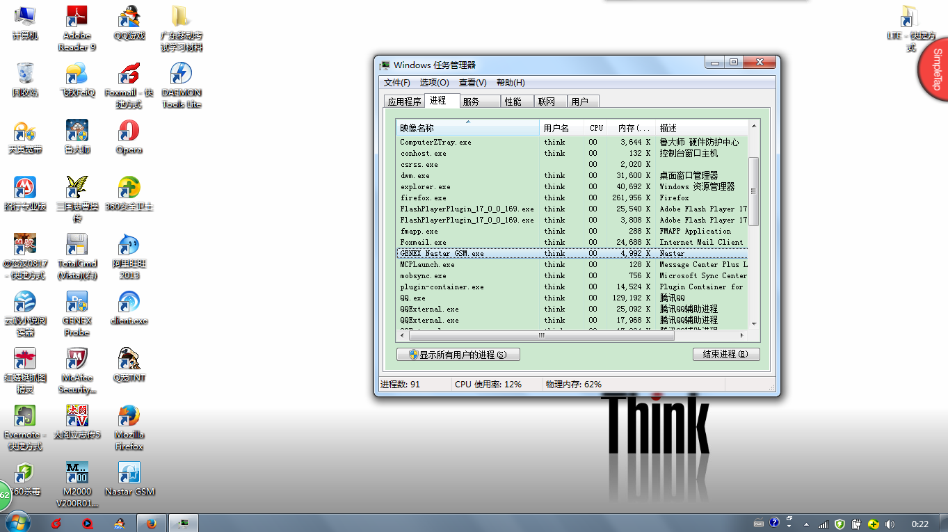Switch to the 性能 tab
948x532 pixels.
click(x=516, y=102)
